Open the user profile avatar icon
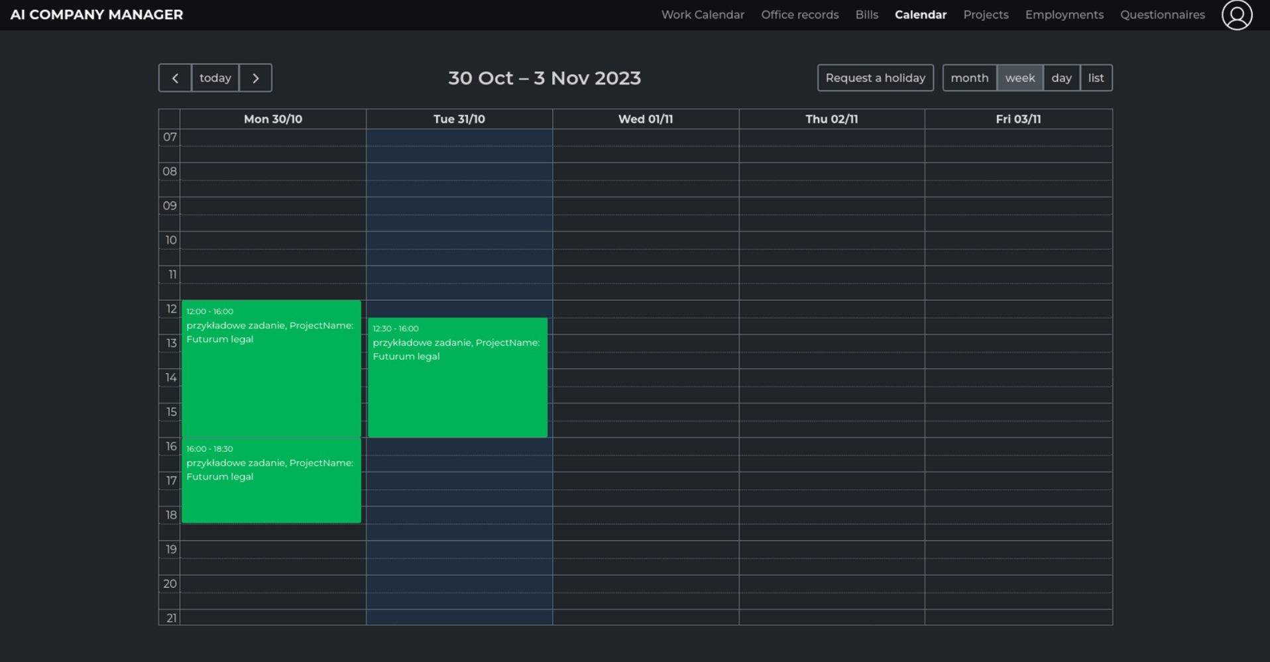 point(1236,15)
